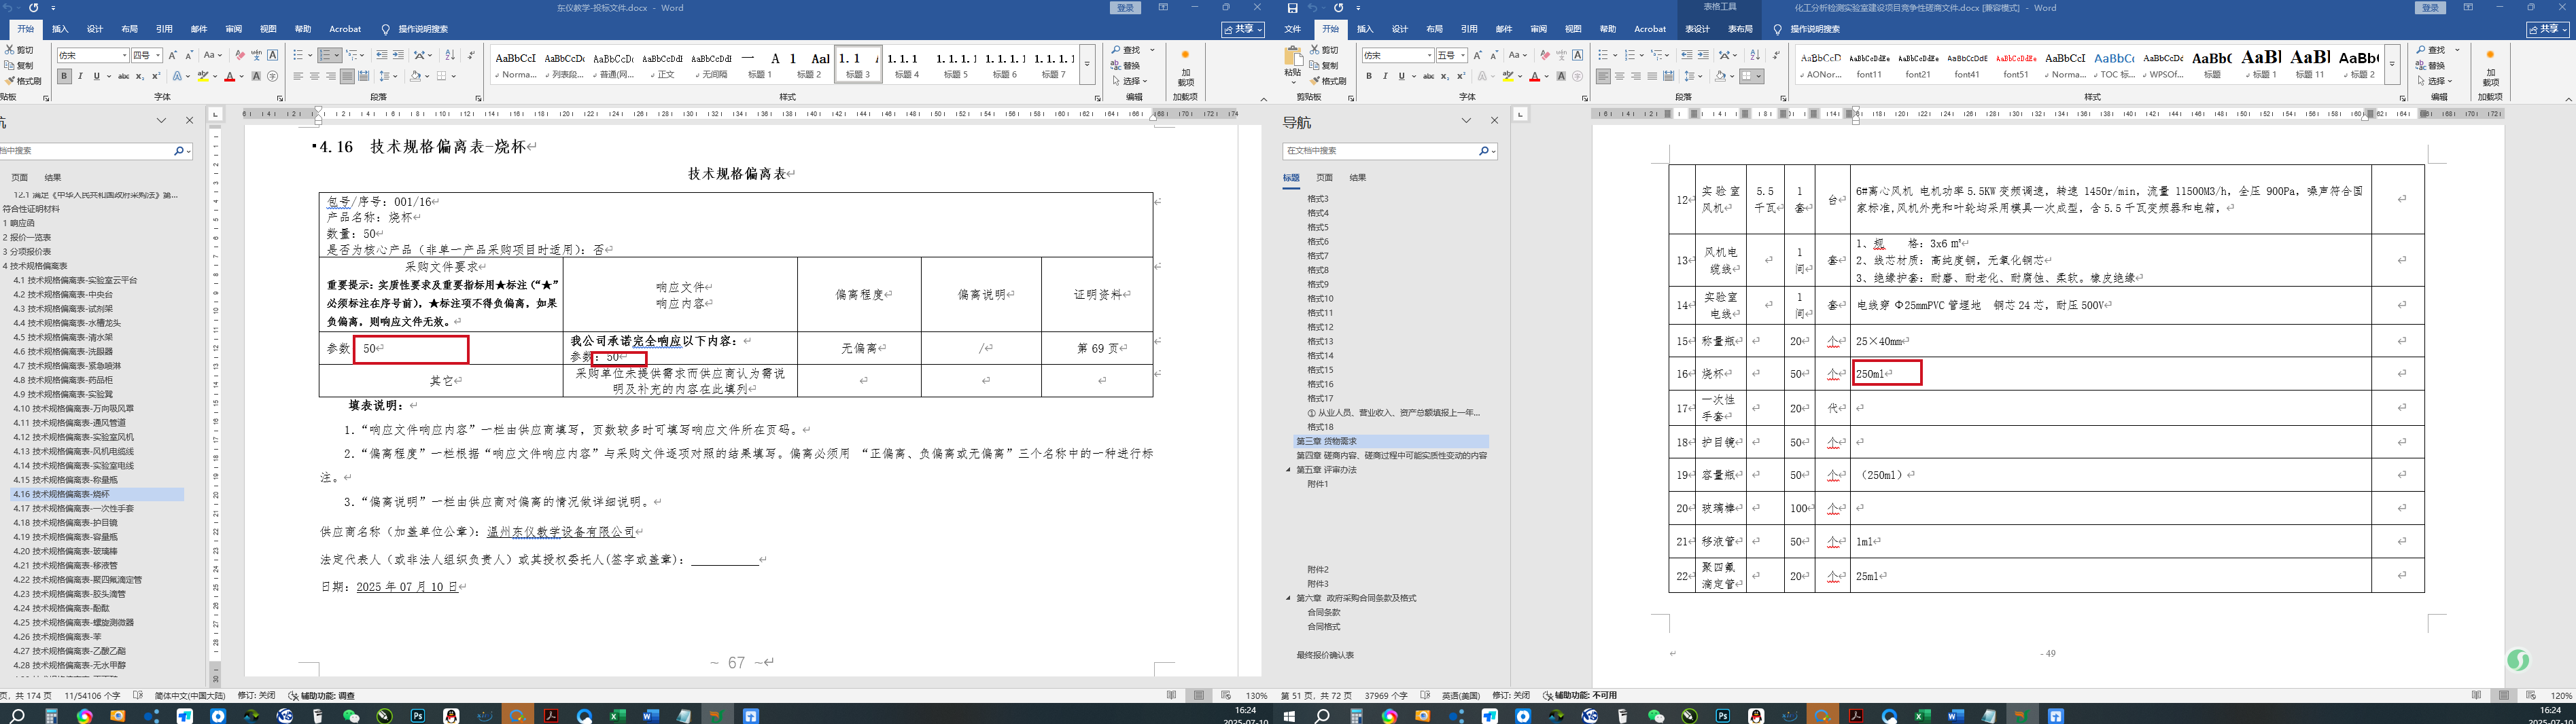Increase indent in left Word window
This screenshot has width=2576, height=724.
(398, 55)
